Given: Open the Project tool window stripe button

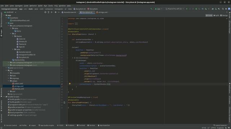Looking at the screenshot, I should (1, 33).
